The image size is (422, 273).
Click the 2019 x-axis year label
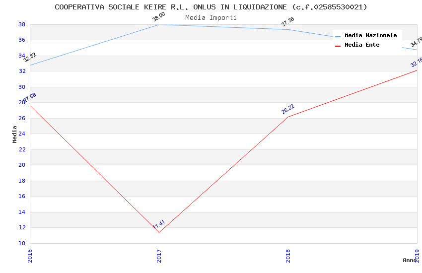pyautogui.click(x=417, y=256)
